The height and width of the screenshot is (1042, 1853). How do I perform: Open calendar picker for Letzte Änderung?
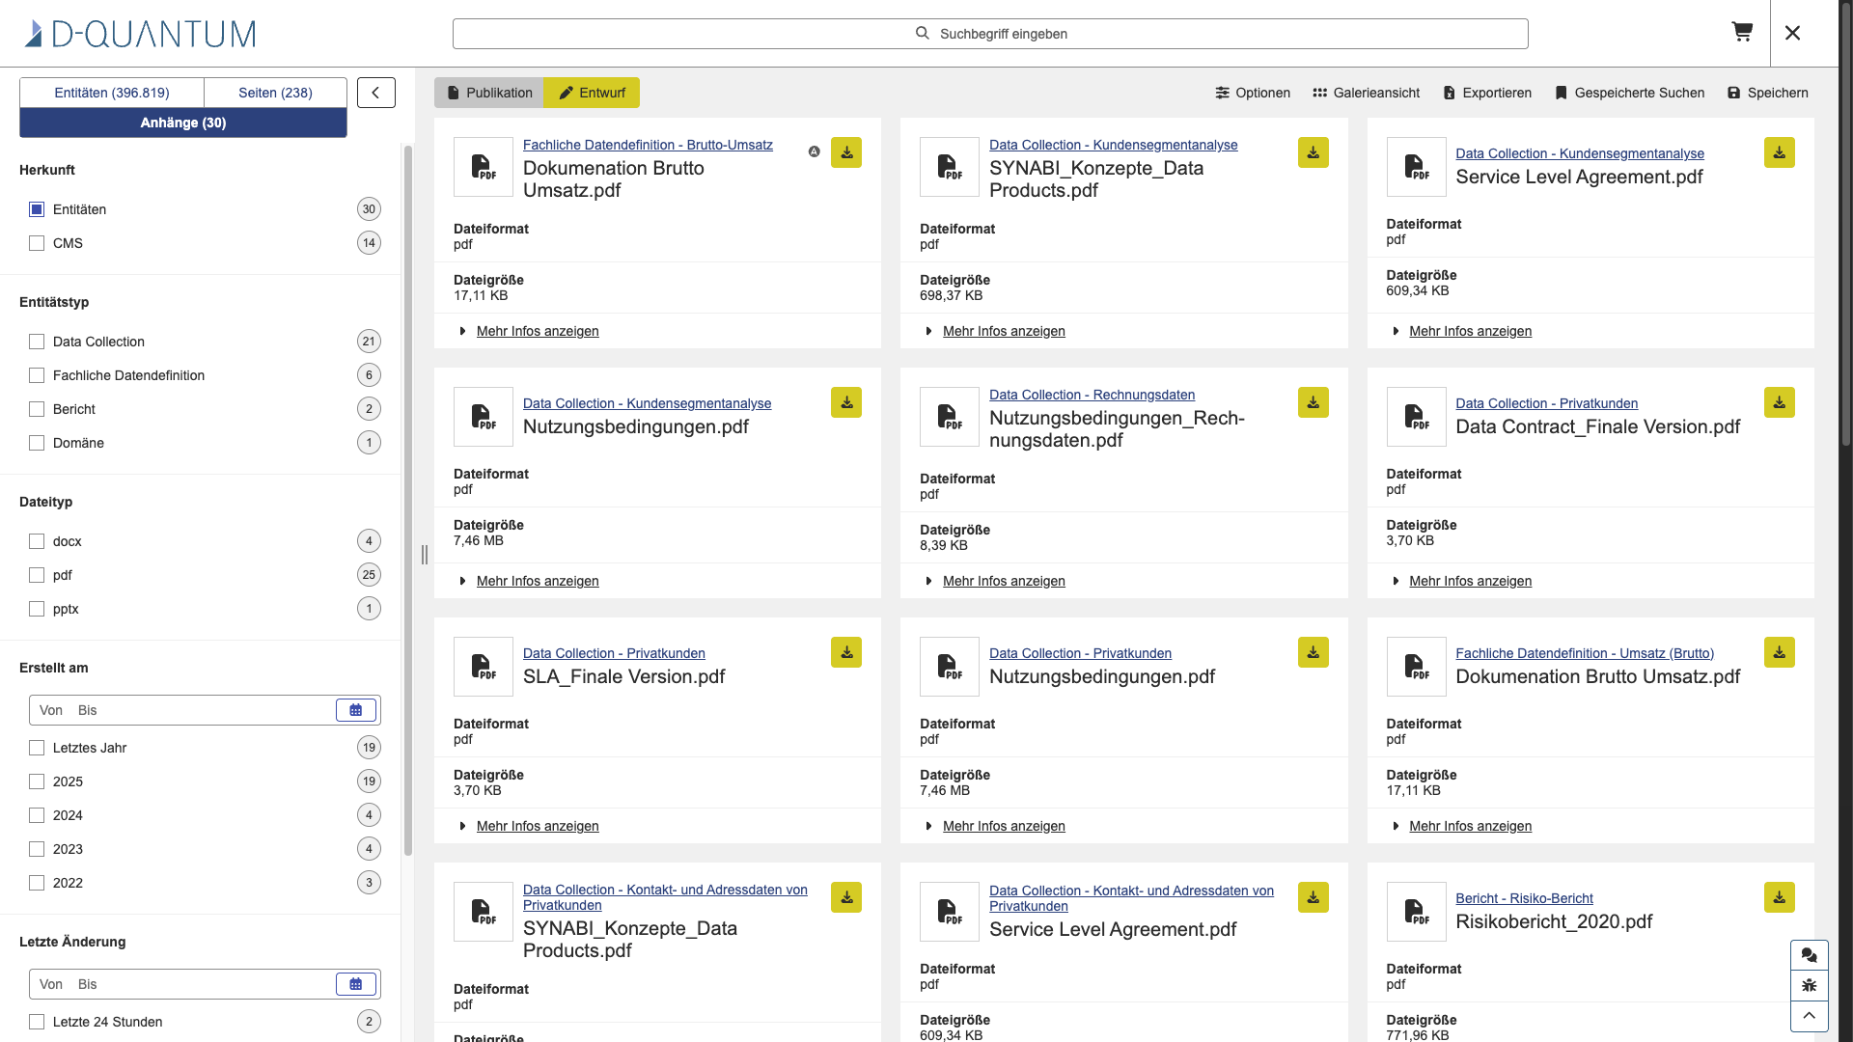pos(356,984)
